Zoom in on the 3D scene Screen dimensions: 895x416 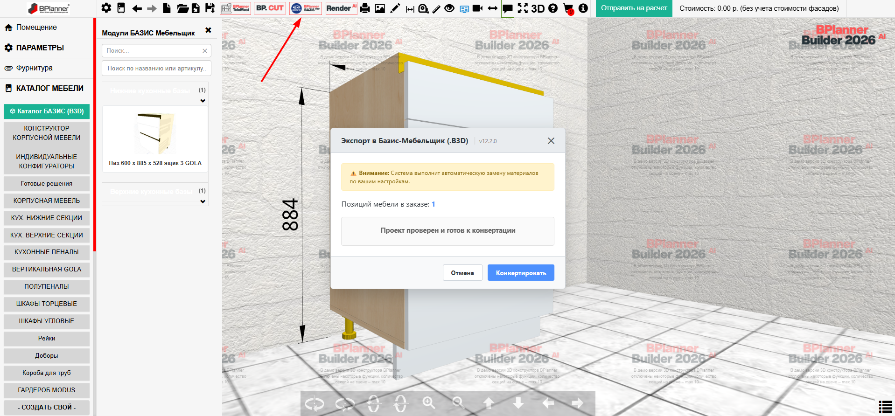click(x=429, y=402)
